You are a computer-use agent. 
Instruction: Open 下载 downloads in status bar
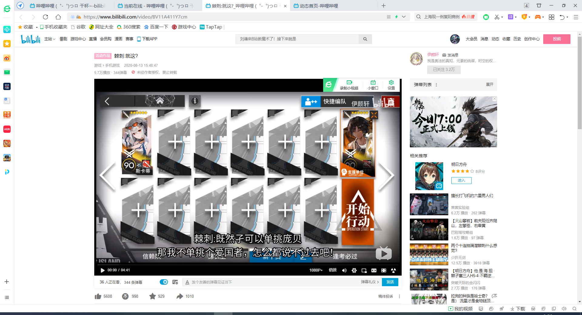[518, 309]
